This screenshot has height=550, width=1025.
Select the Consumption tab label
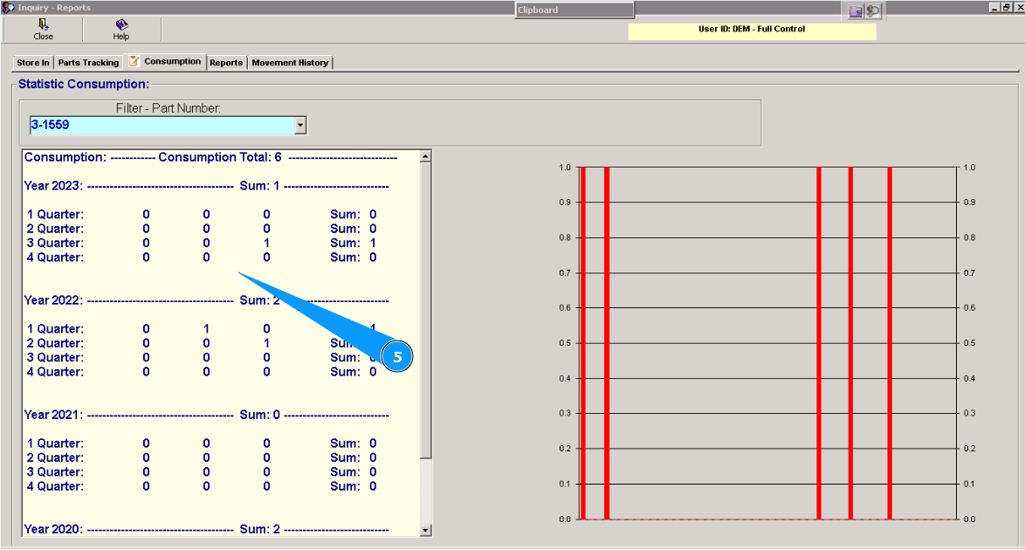pyautogui.click(x=173, y=61)
